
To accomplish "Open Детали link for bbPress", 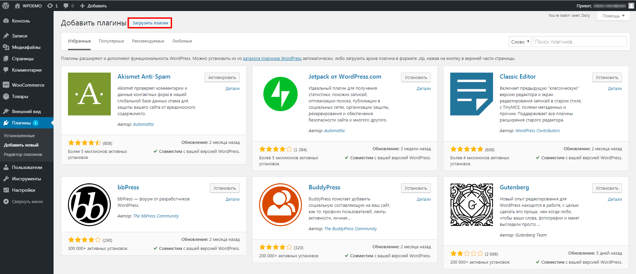I will (x=233, y=199).
